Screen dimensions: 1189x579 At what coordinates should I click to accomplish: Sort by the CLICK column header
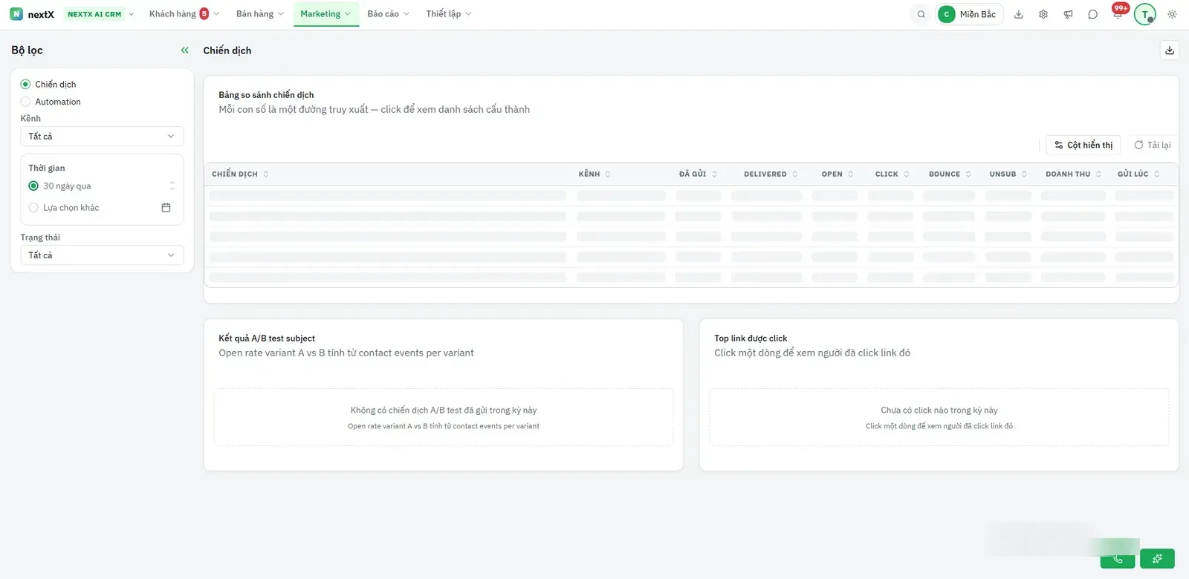[x=892, y=174]
